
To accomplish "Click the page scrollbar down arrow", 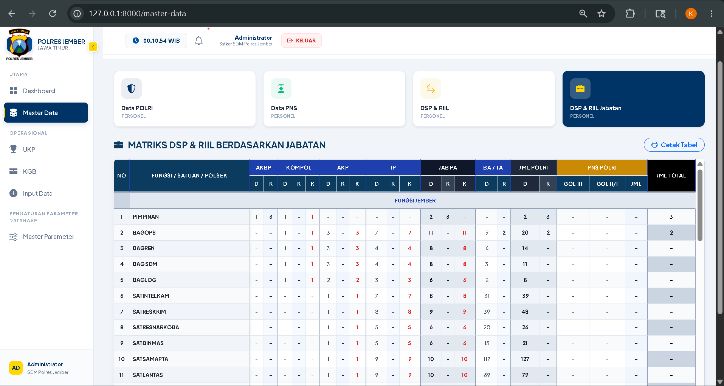I will 720,381.
